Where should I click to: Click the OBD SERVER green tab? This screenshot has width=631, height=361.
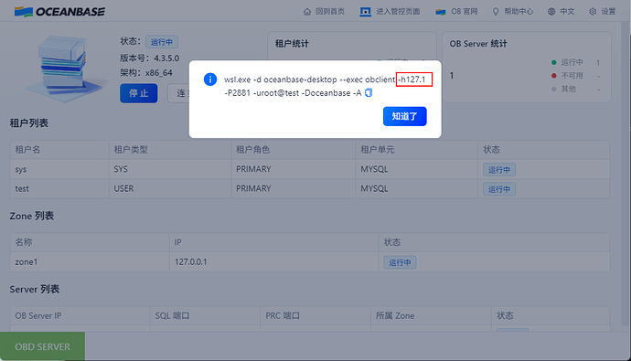[42, 346]
